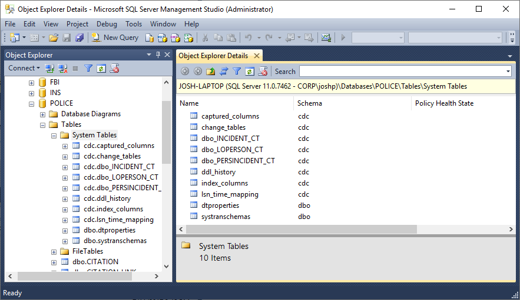This screenshot has height=300, width=520.
Task: Collapse the POLICE database node
Action: [32, 103]
